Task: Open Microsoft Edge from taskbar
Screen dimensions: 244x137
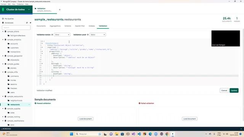Action: [150, 134]
